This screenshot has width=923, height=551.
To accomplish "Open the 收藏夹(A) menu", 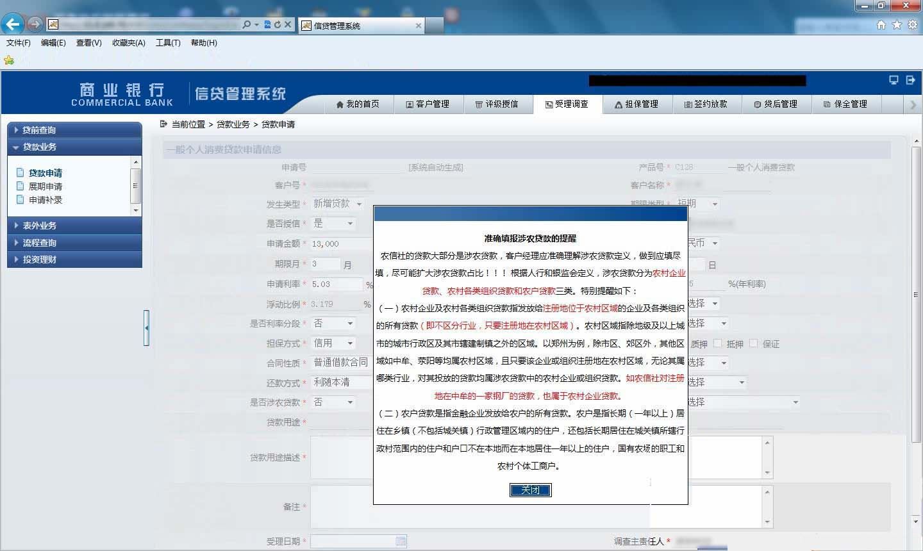I will point(128,43).
